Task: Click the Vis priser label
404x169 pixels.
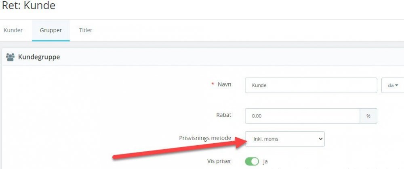Action: [218, 161]
